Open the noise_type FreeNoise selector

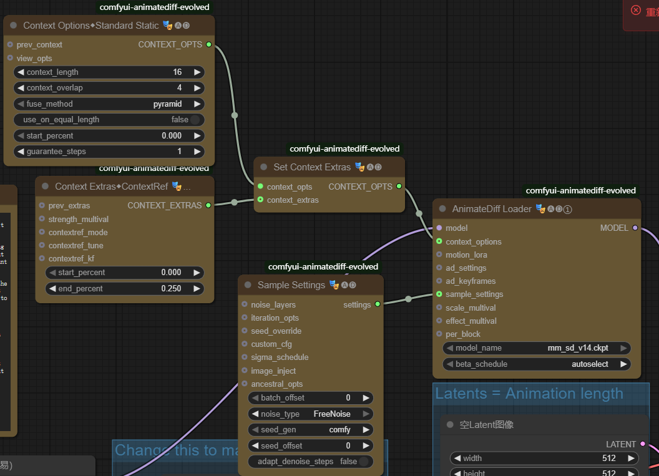(x=311, y=414)
